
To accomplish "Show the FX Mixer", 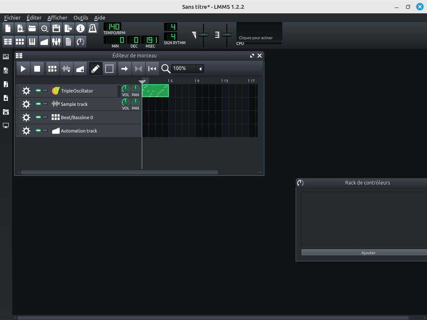I will pos(56,42).
